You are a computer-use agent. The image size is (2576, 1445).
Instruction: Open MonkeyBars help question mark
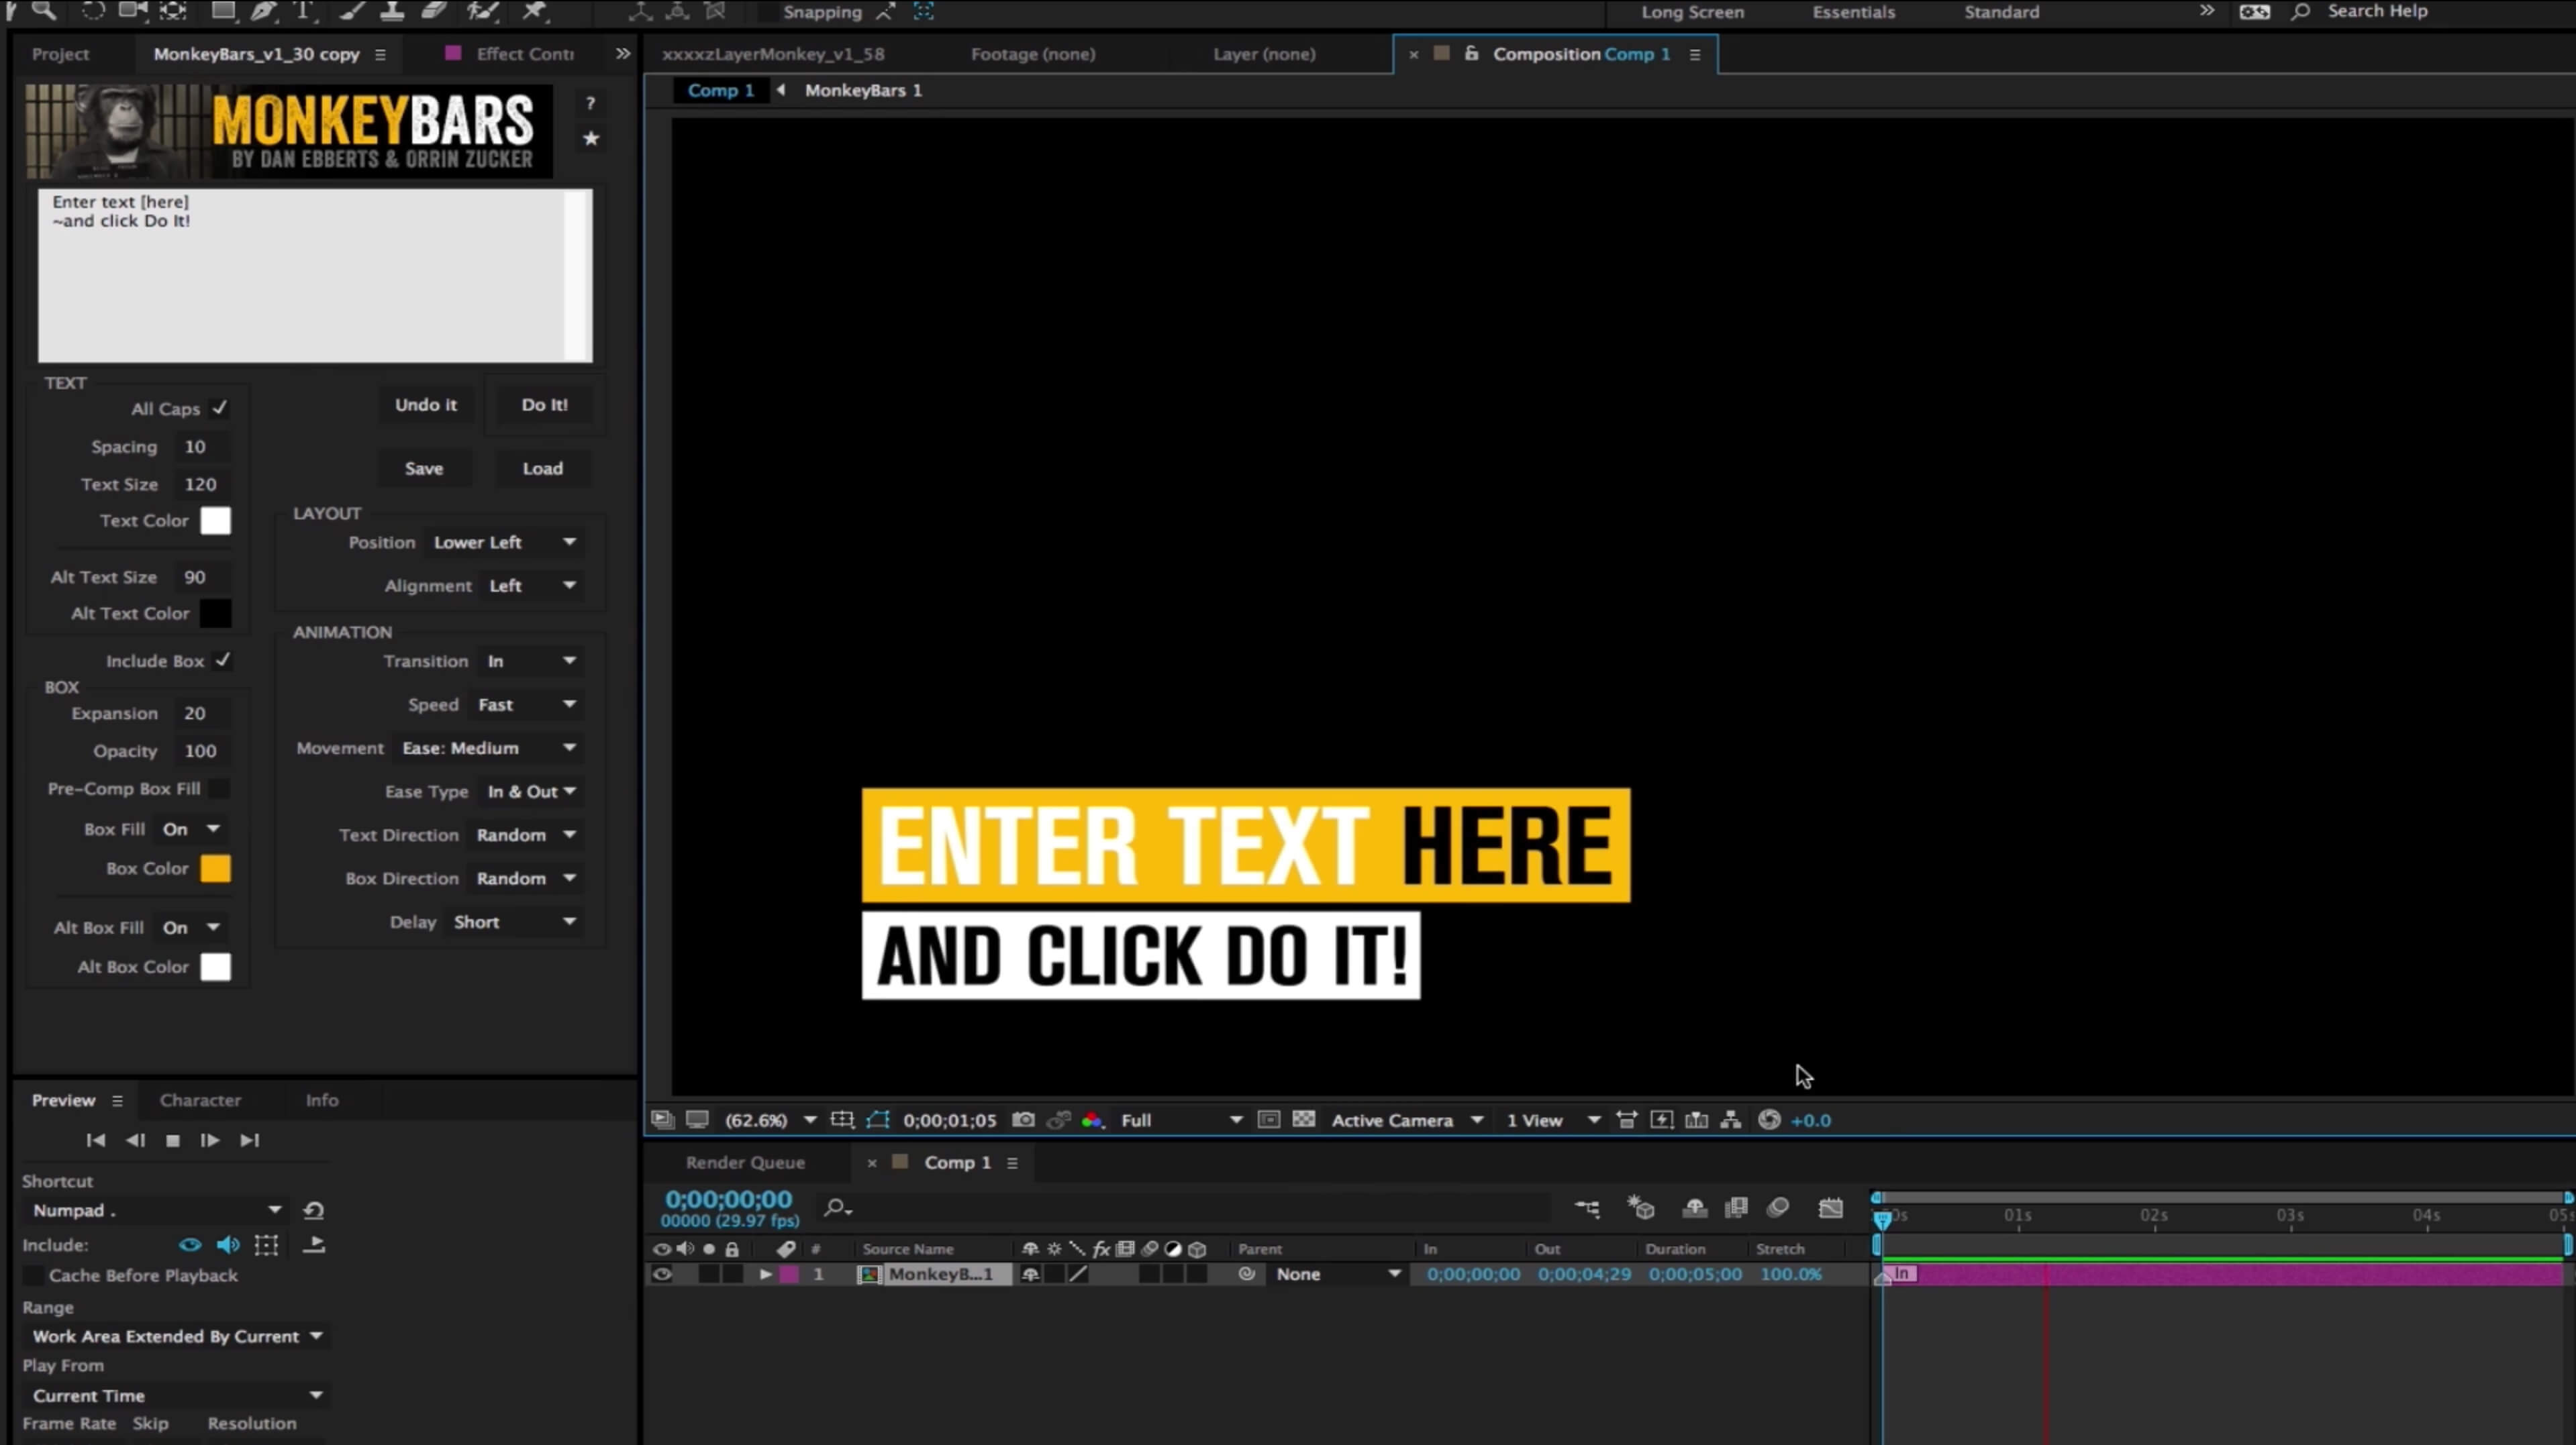pyautogui.click(x=591, y=103)
